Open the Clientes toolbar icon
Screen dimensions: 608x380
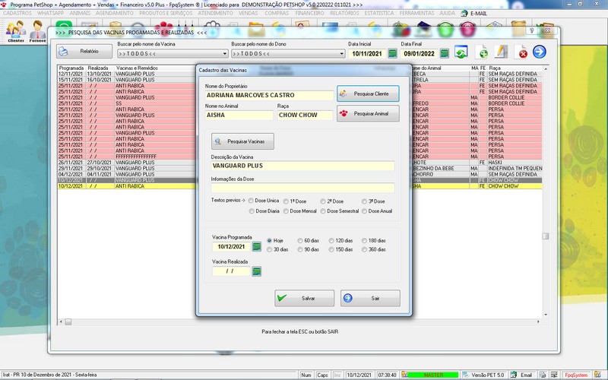click(16, 32)
